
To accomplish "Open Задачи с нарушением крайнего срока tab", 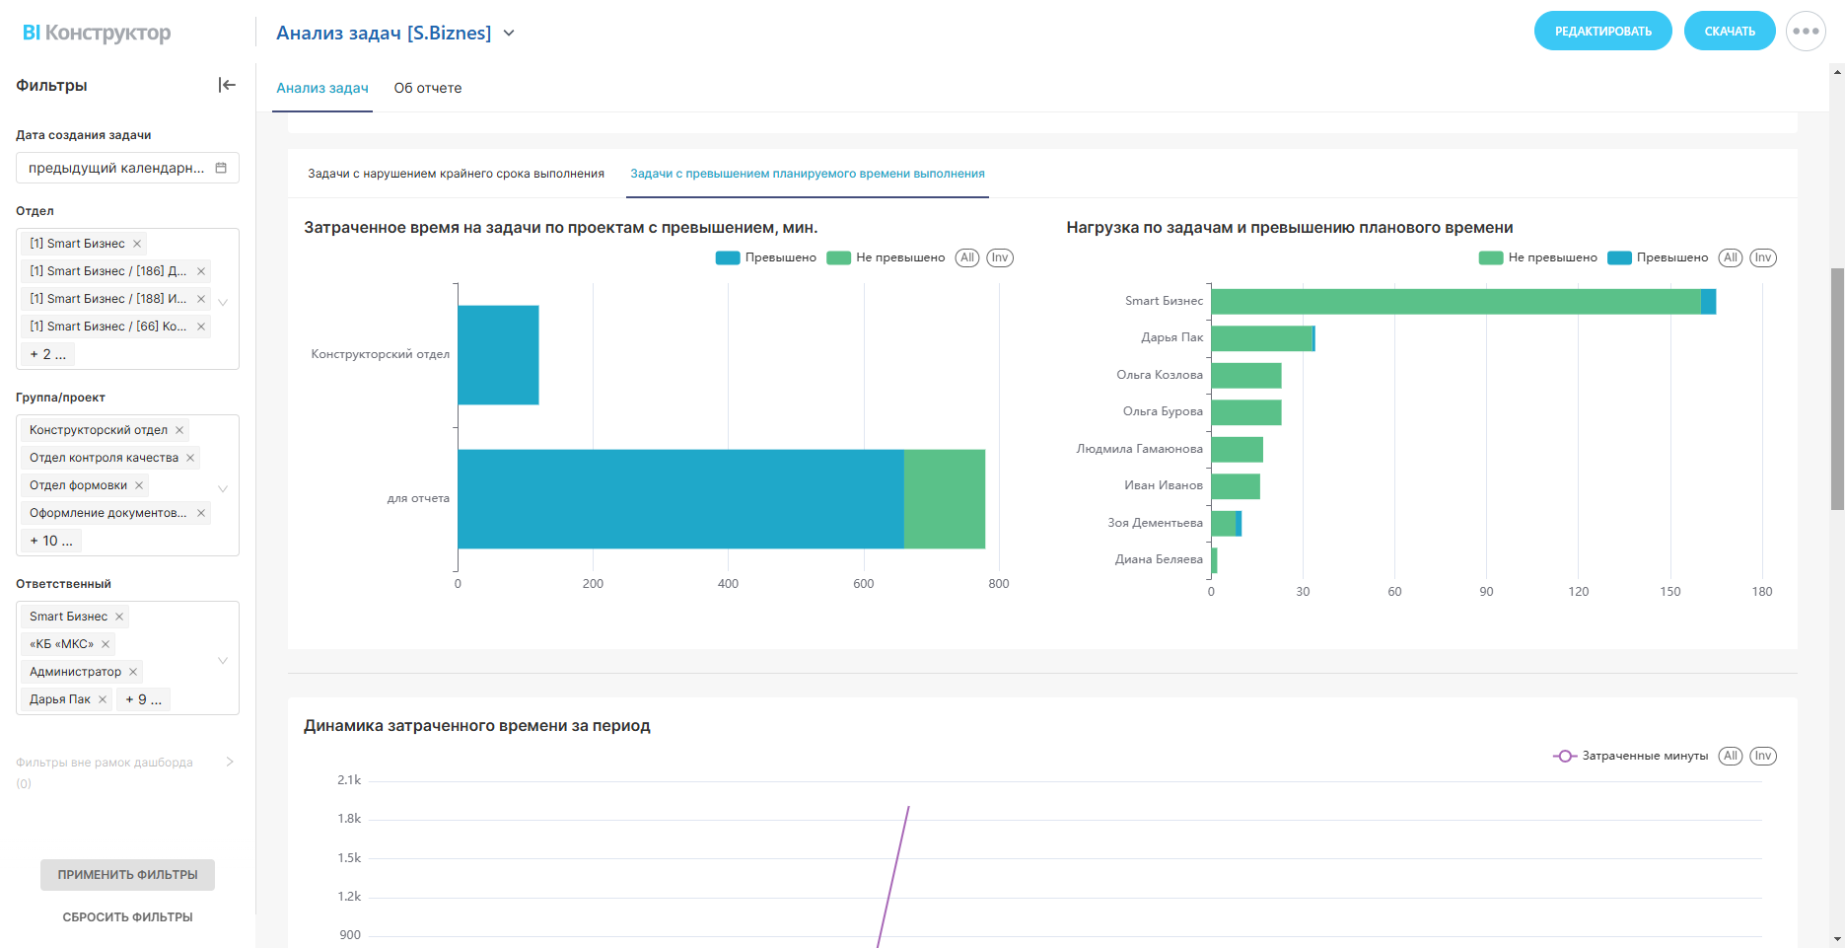I will click(x=456, y=174).
